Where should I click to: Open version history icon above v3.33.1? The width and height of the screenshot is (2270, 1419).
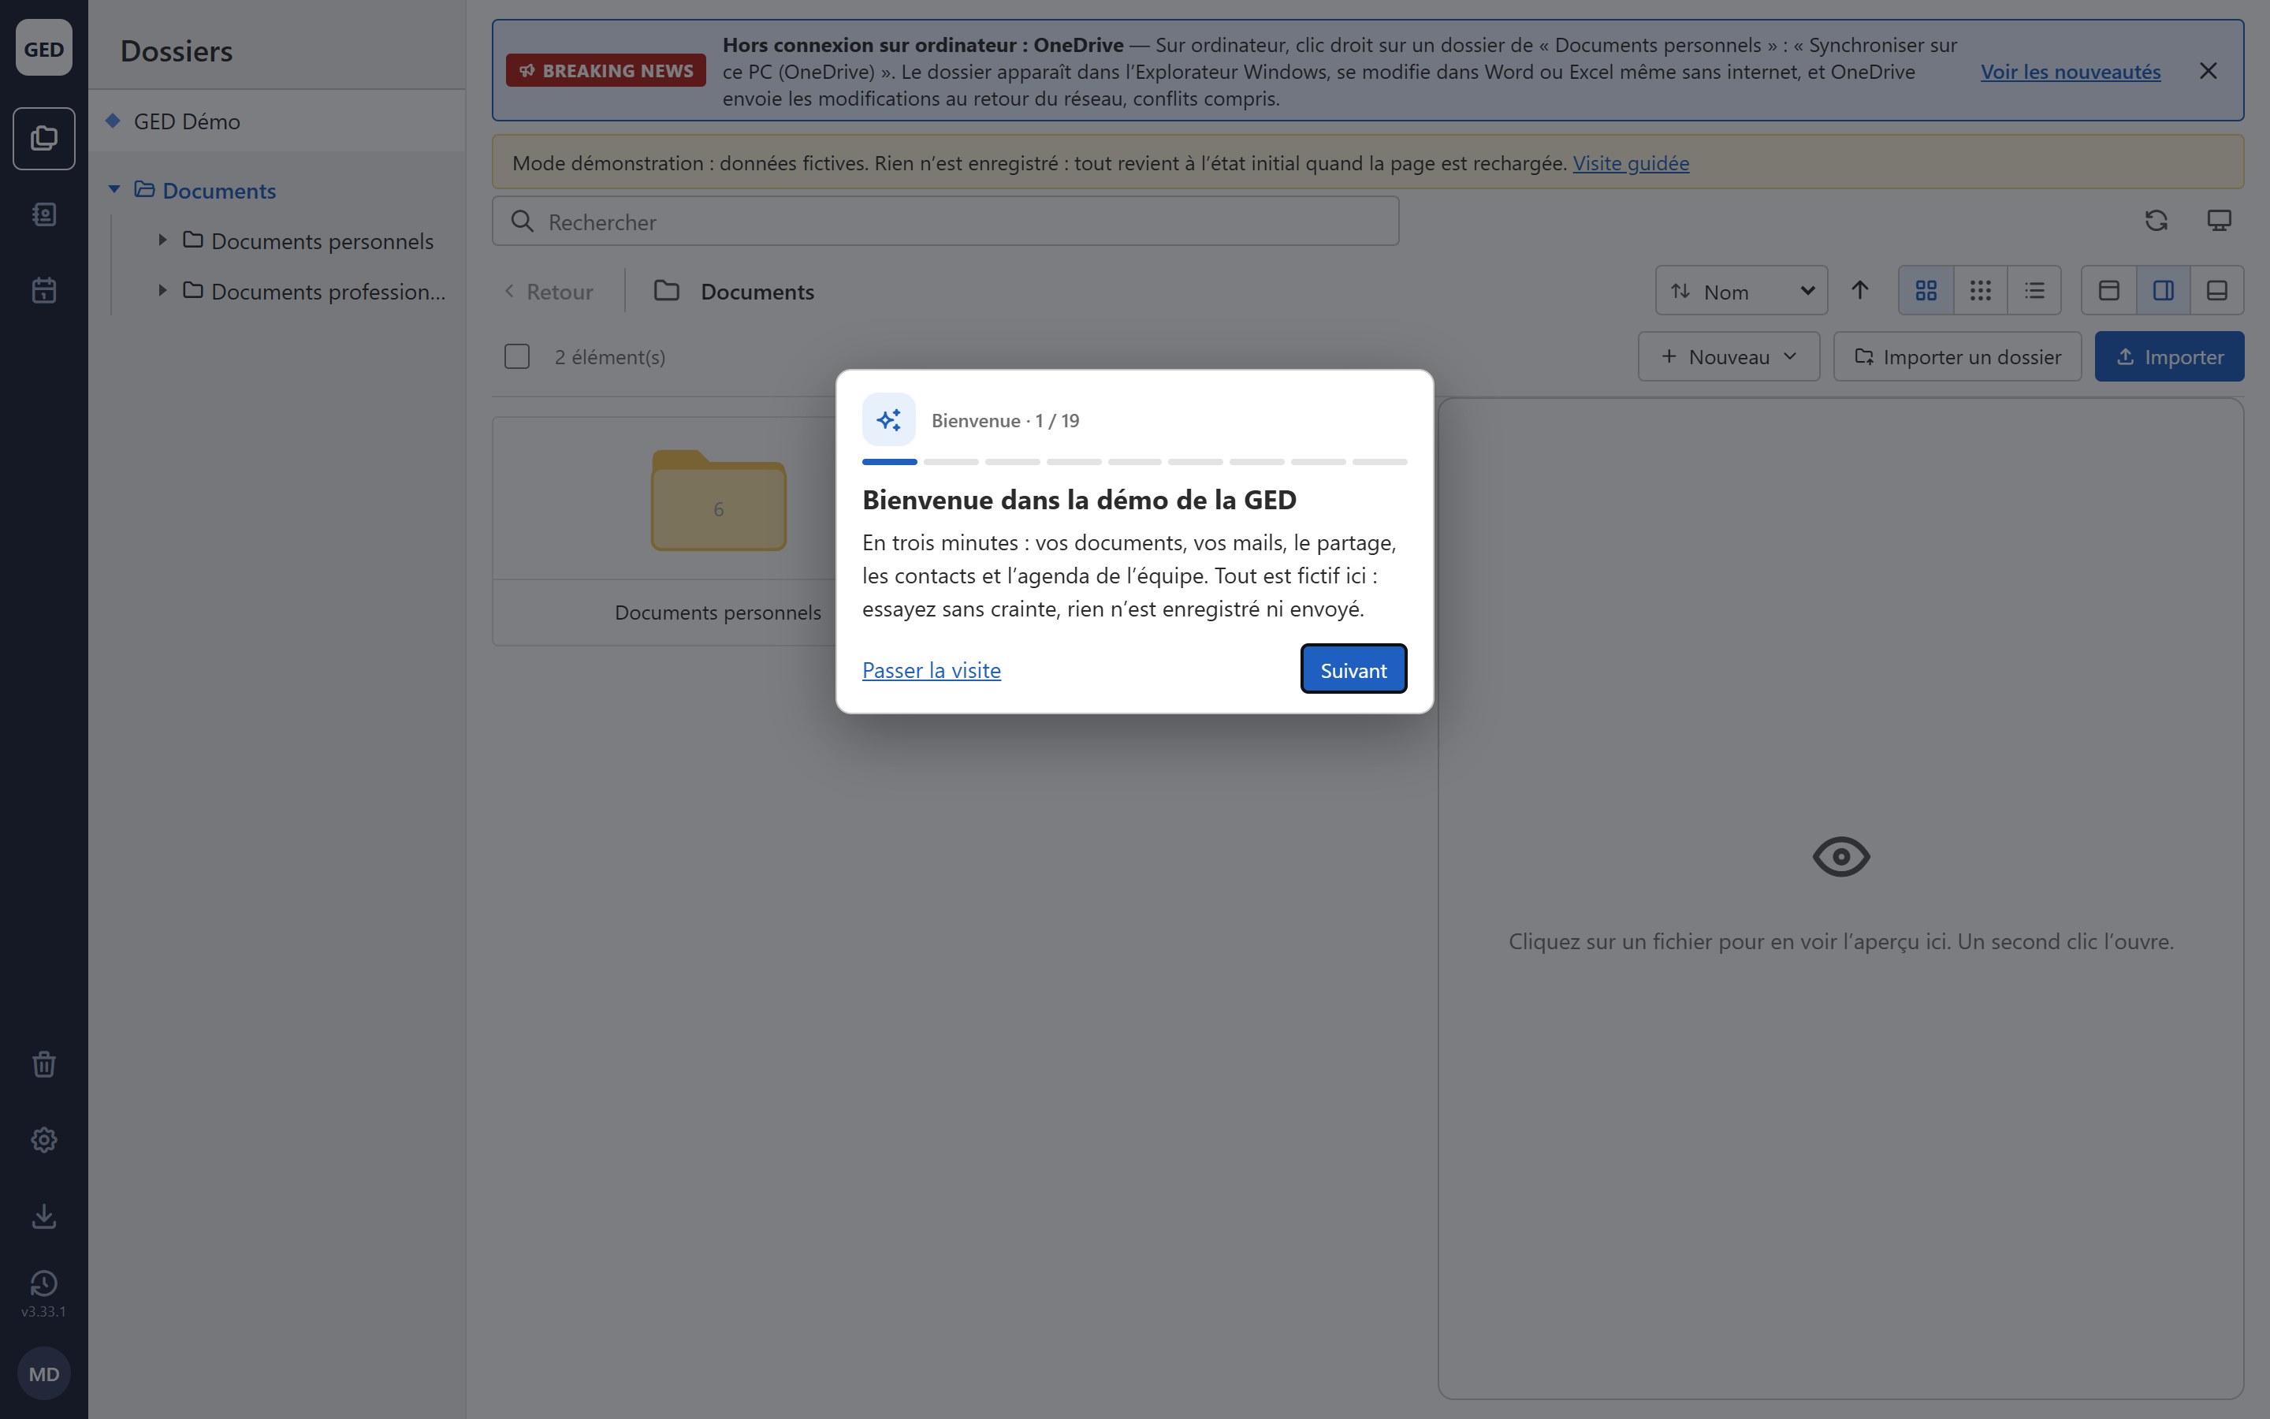coord(44,1283)
